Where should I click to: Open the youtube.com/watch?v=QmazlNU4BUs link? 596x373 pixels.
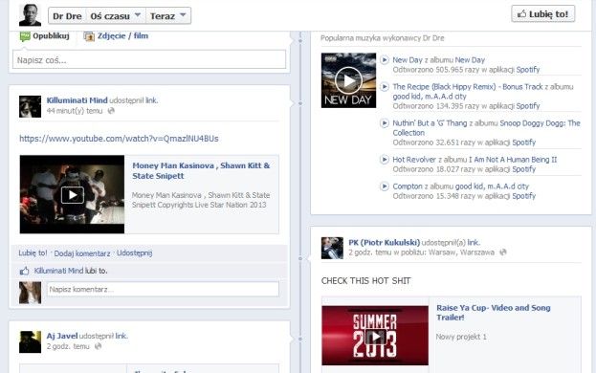[x=119, y=139]
